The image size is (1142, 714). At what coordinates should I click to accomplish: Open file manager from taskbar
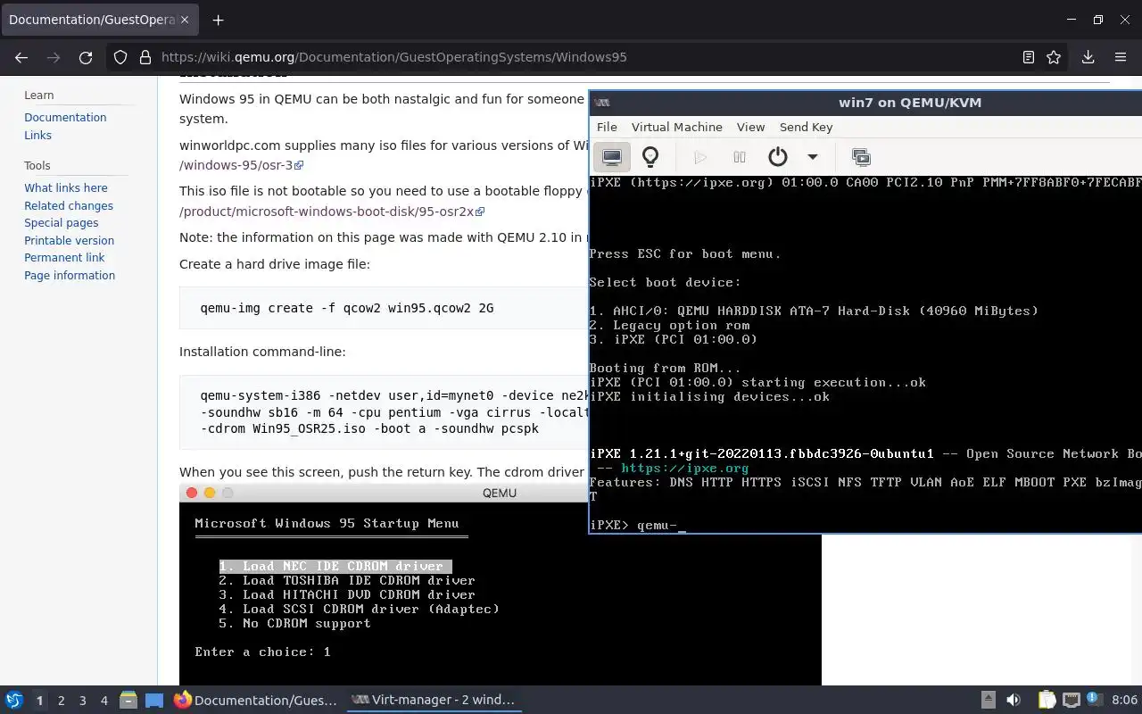128,701
